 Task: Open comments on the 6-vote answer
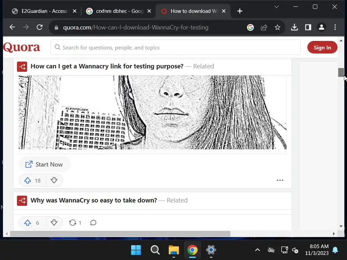pyautogui.click(x=93, y=223)
